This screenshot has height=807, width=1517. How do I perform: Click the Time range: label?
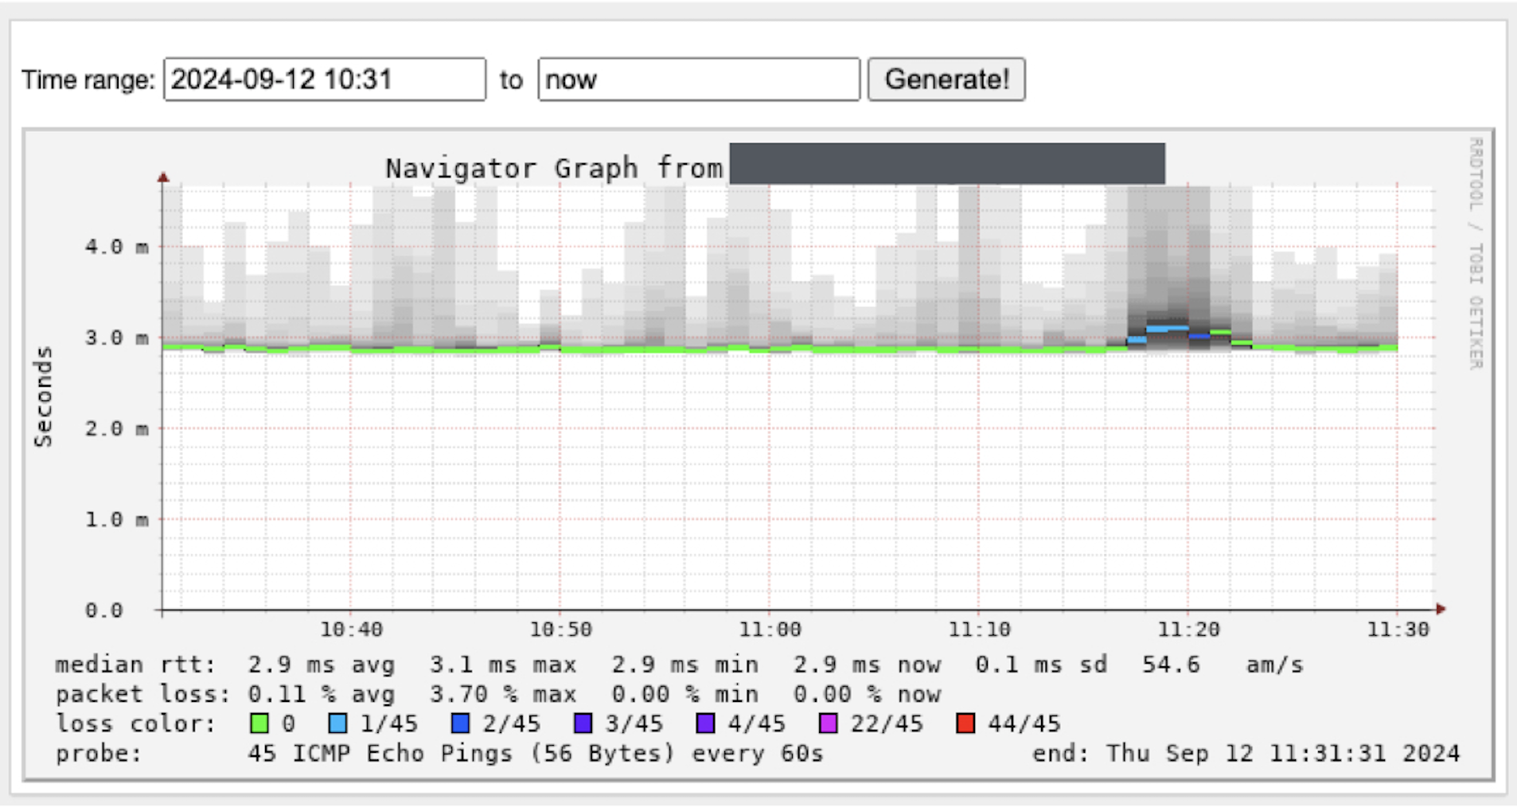(88, 80)
